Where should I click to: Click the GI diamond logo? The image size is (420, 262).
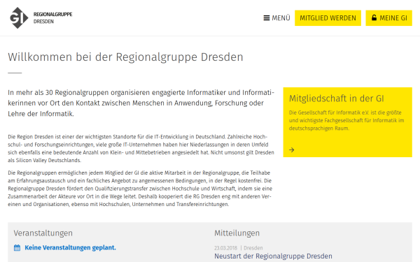(x=19, y=18)
